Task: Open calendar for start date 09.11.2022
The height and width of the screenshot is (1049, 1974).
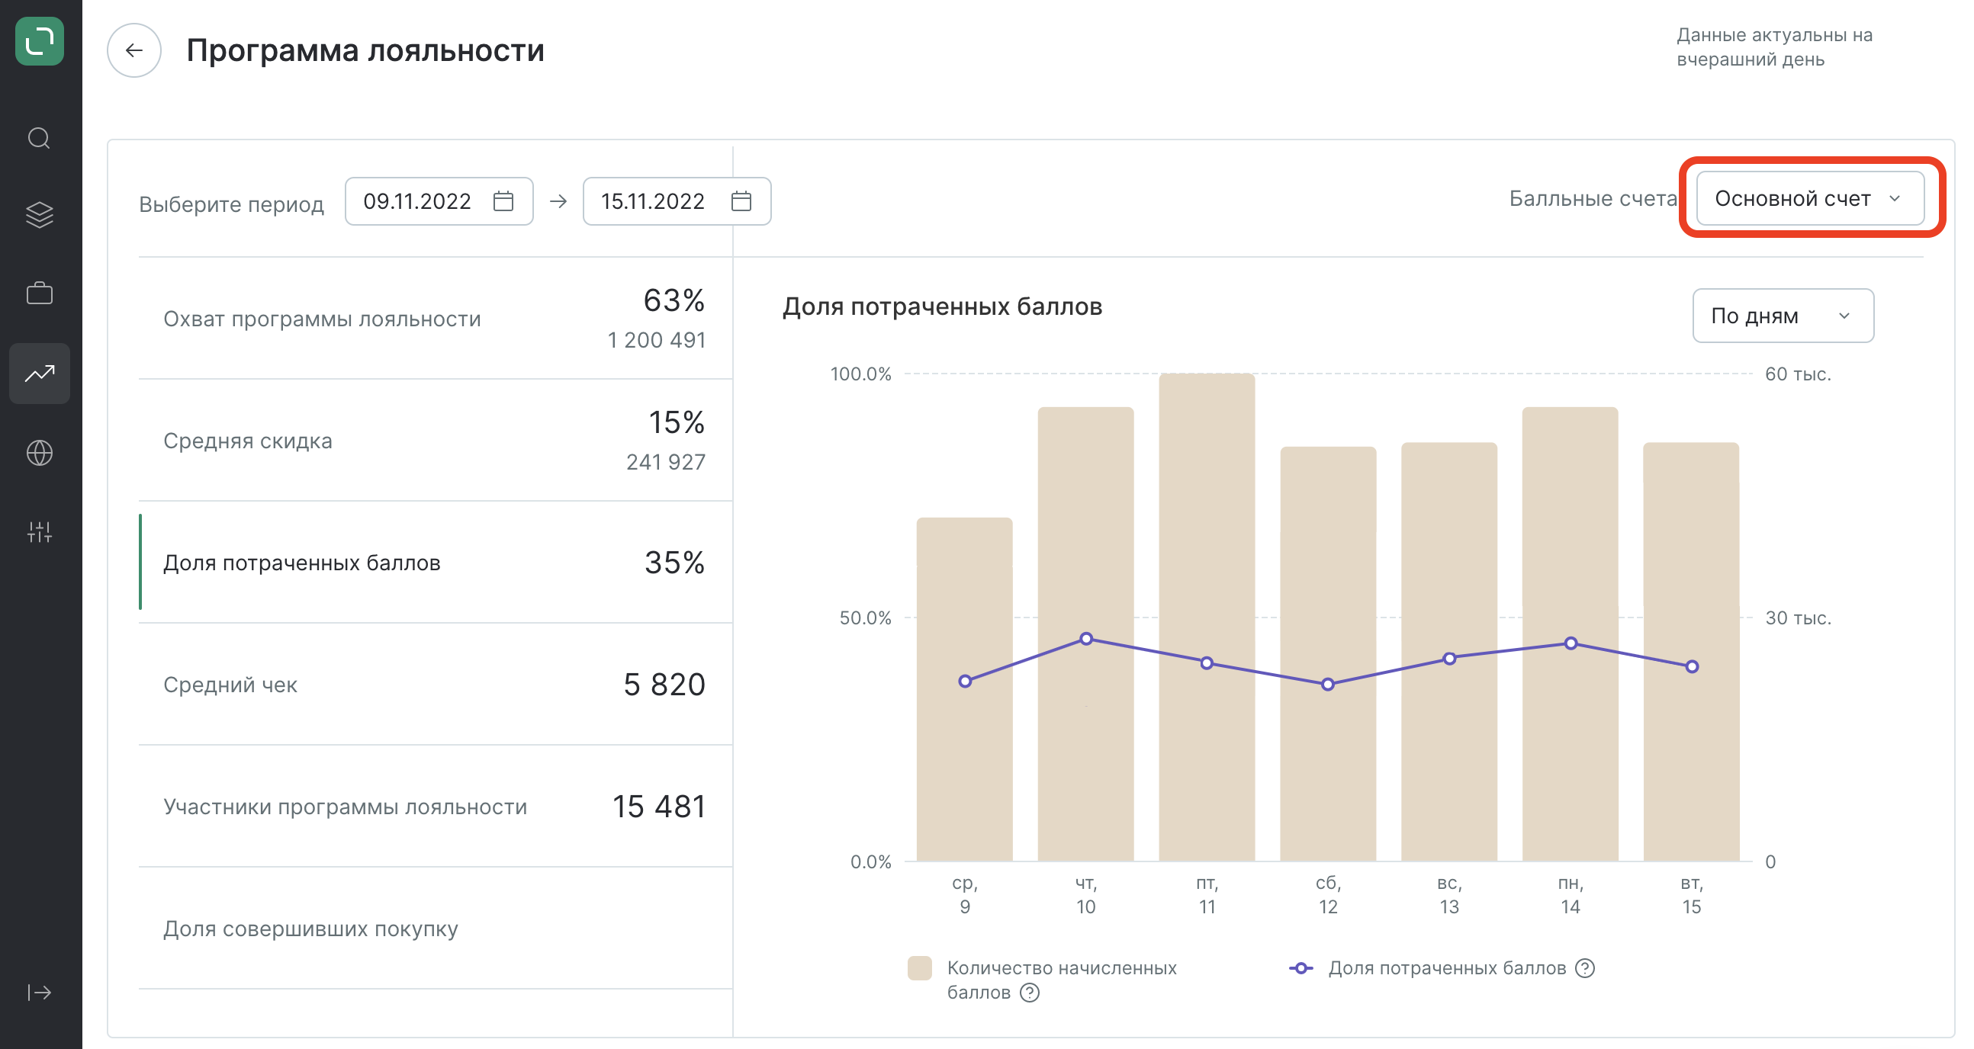Action: (503, 201)
